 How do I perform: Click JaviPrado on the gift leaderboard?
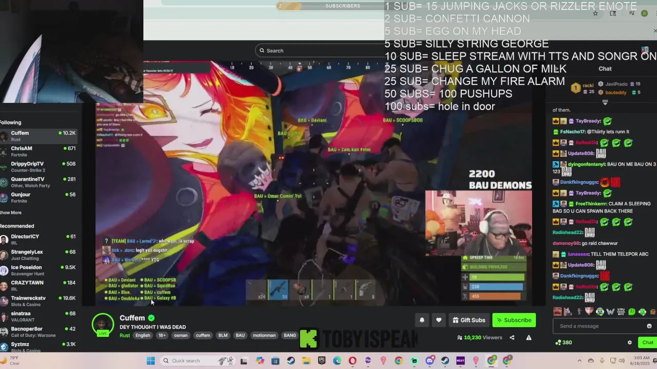tap(616, 84)
